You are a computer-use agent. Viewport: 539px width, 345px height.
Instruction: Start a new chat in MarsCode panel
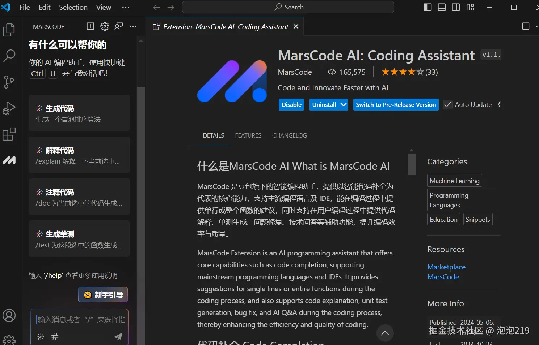pyautogui.click(x=90, y=26)
